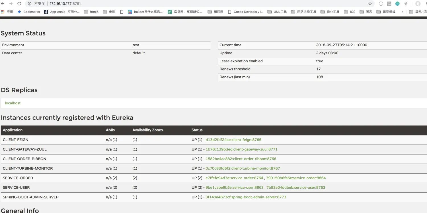Go back to the previous page
This screenshot has width=427, height=213.
click(3, 4)
